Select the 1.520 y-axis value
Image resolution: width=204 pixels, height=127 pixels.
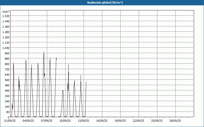coord(6,16)
